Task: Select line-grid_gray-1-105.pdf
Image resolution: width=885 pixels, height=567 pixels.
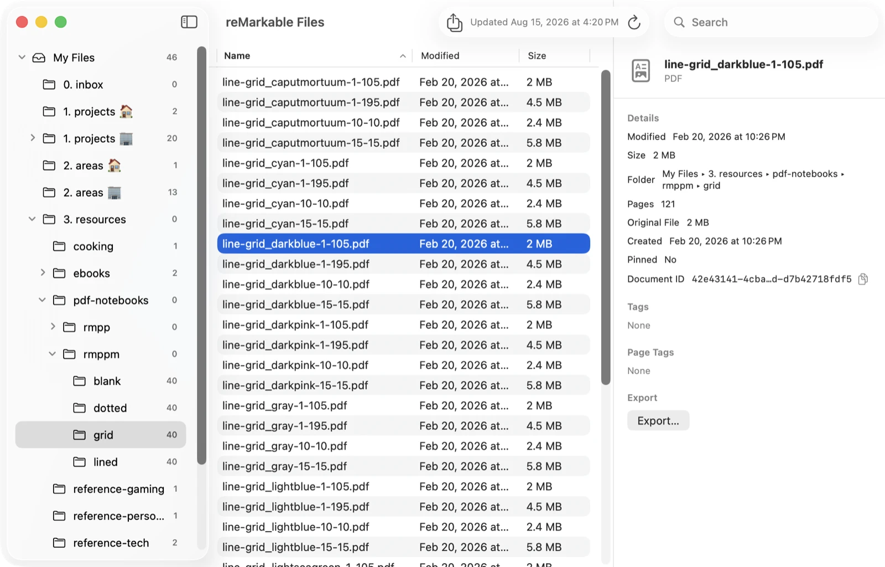Action: [x=404, y=405]
